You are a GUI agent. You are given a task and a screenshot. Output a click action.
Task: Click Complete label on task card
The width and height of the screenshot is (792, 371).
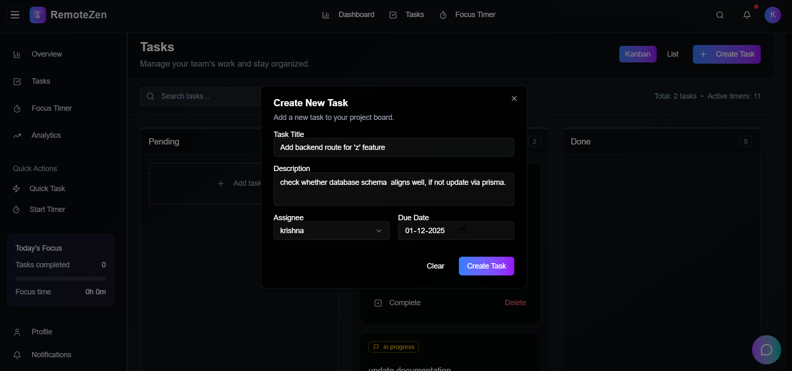(x=405, y=303)
